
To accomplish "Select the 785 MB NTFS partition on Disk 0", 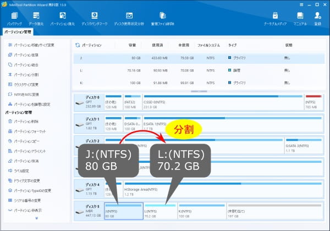I will (313, 102).
